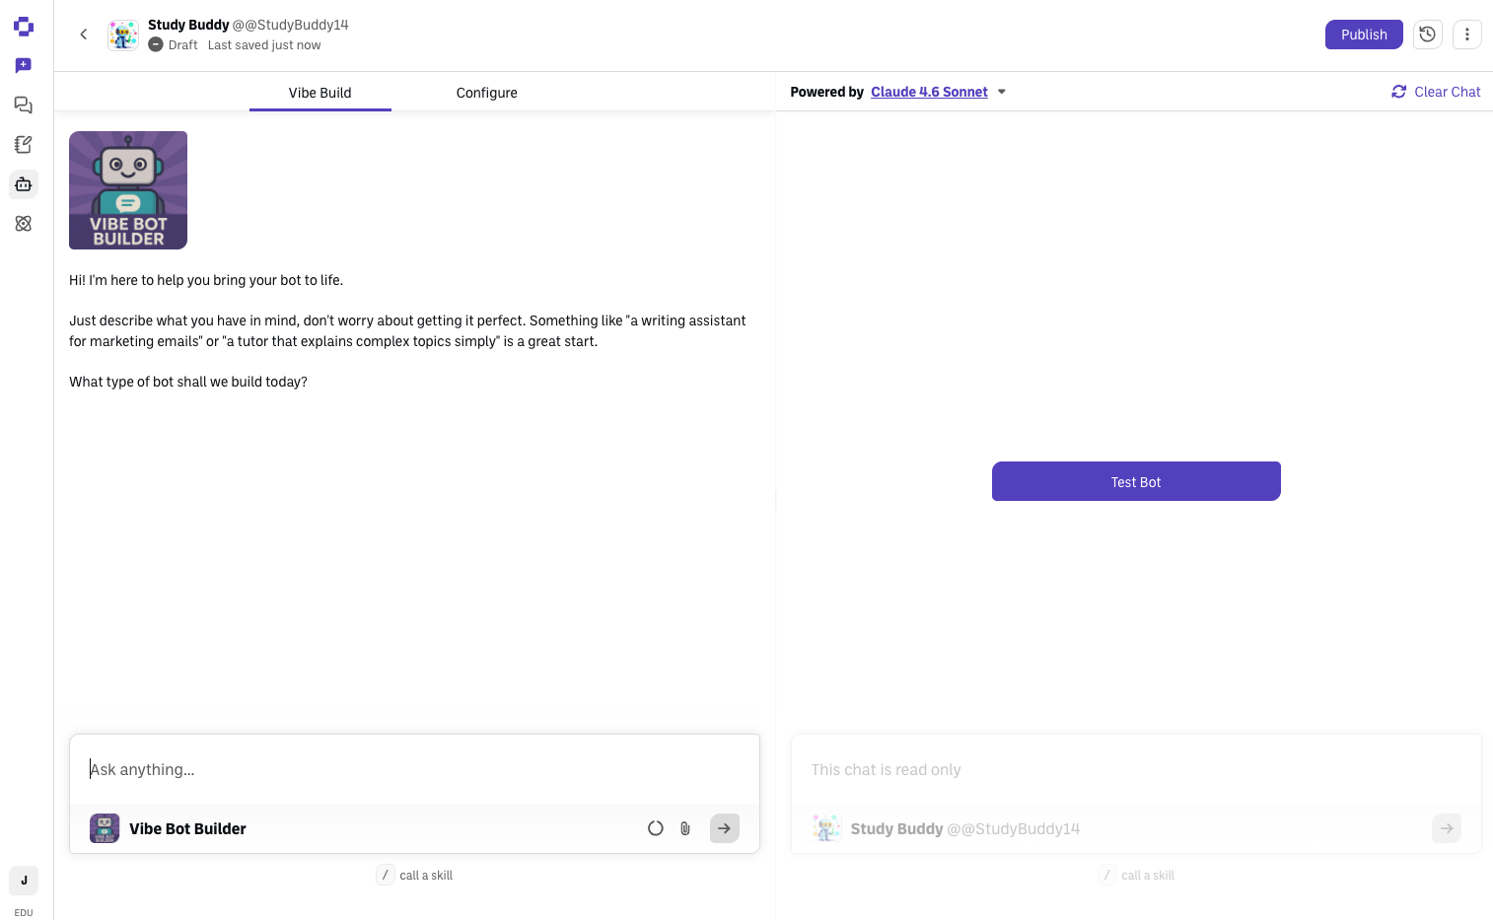Open the J user profile avatar
The width and height of the screenshot is (1493, 920).
click(x=24, y=881)
